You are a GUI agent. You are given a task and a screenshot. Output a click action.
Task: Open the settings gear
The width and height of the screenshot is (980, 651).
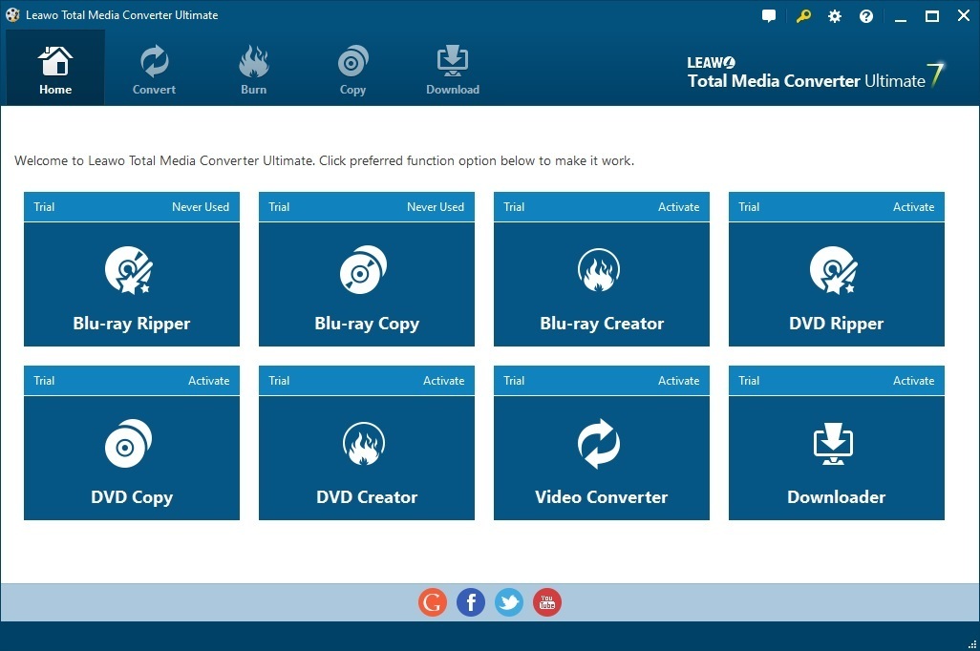coord(834,15)
